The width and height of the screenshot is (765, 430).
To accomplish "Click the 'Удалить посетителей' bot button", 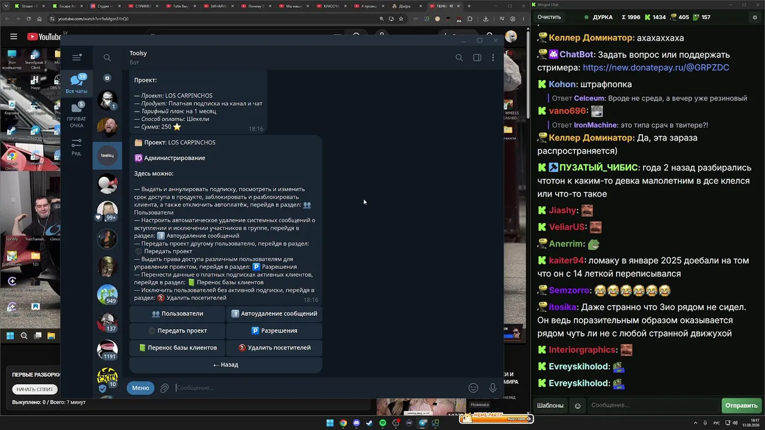I will [x=274, y=348].
